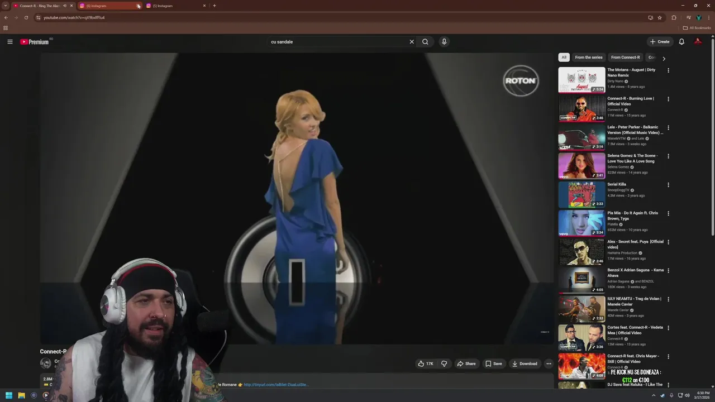Open the Chrome profile avatar
Image resolution: width=715 pixels, height=402 pixels.
pyautogui.click(x=698, y=17)
